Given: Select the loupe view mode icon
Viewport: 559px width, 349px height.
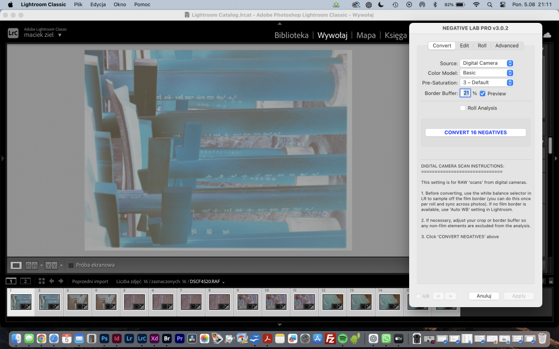Looking at the screenshot, I should tap(16, 265).
